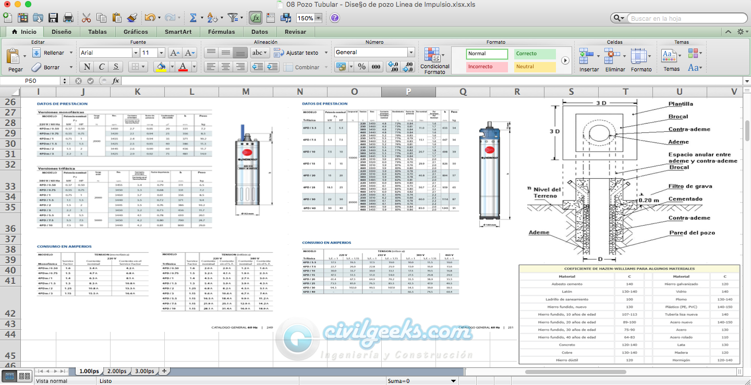This screenshot has width=751, height=385.
Task: Toggle italic with the C button
Action: tap(101, 67)
